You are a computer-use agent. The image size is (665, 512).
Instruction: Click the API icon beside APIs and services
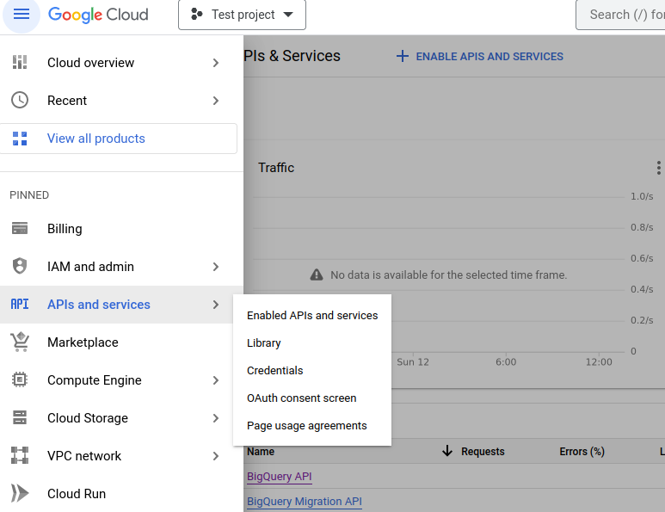tap(20, 304)
